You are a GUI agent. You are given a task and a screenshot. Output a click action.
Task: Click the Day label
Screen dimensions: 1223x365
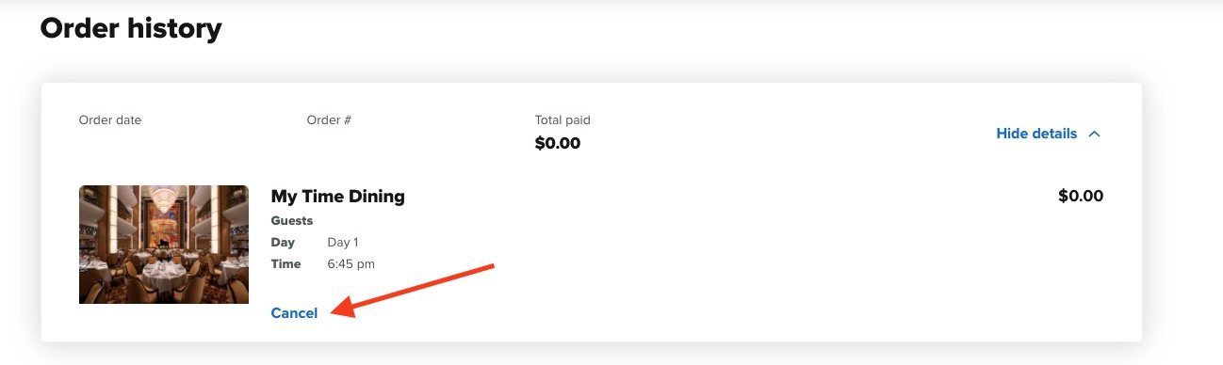(283, 243)
